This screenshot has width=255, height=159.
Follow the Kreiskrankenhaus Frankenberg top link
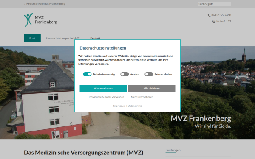point(46,3)
